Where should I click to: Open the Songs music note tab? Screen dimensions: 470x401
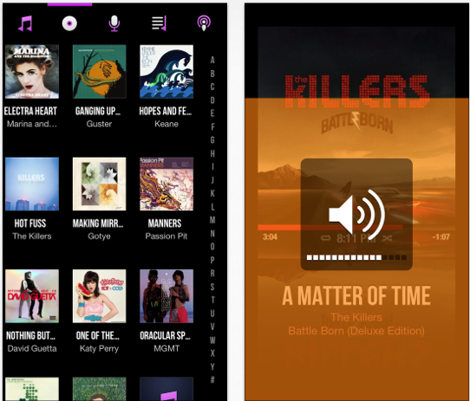25,23
